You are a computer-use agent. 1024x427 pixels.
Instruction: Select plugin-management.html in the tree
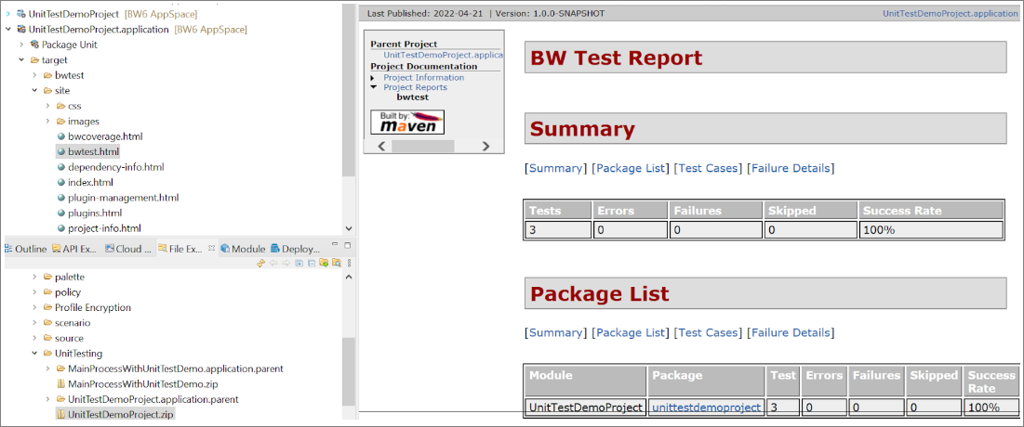(x=123, y=198)
